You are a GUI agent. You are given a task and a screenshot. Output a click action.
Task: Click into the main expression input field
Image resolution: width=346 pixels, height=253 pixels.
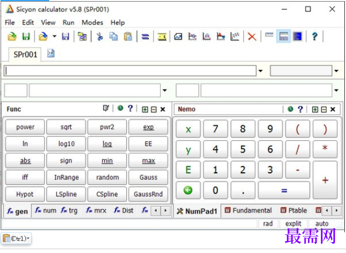130,71
